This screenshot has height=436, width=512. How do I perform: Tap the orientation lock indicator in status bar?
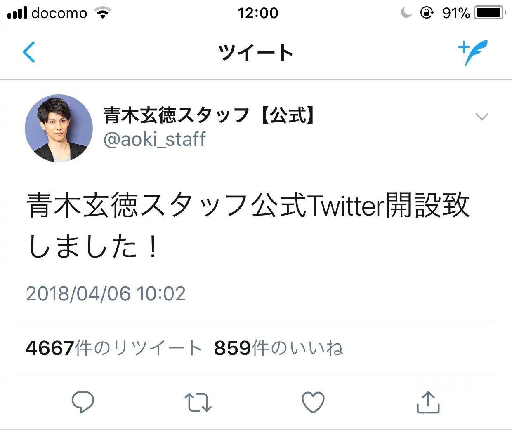click(427, 12)
